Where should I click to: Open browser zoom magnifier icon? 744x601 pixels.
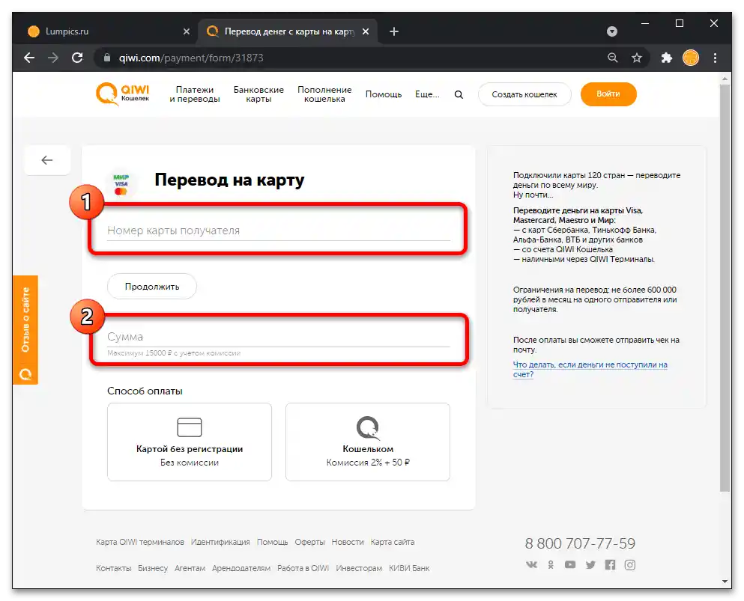tap(613, 58)
